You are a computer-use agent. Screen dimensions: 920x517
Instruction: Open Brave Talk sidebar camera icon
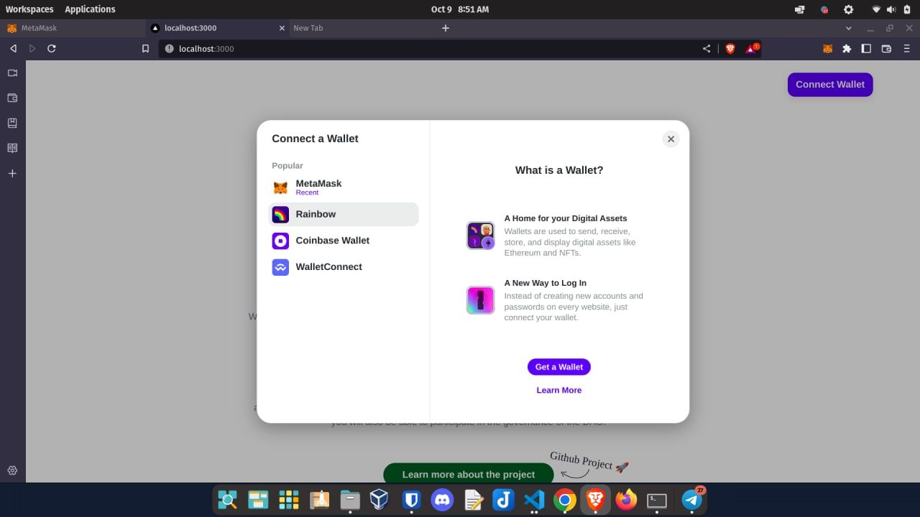coord(12,73)
